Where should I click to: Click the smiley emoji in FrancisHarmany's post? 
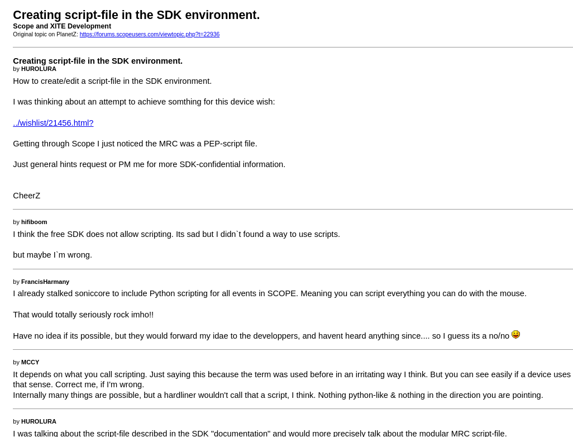point(515,334)
